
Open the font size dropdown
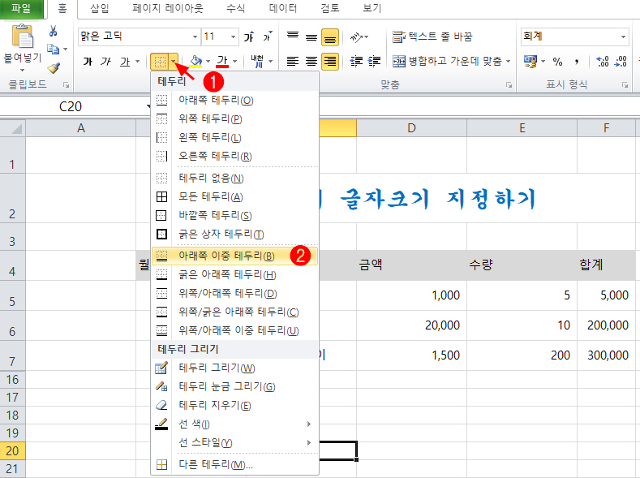tap(233, 37)
